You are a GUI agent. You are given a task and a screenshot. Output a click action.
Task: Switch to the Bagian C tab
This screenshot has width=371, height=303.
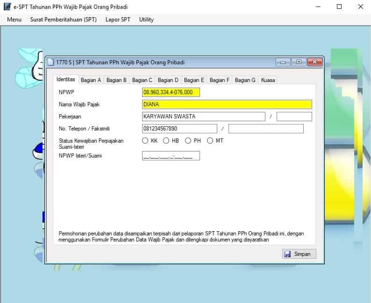click(142, 80)
